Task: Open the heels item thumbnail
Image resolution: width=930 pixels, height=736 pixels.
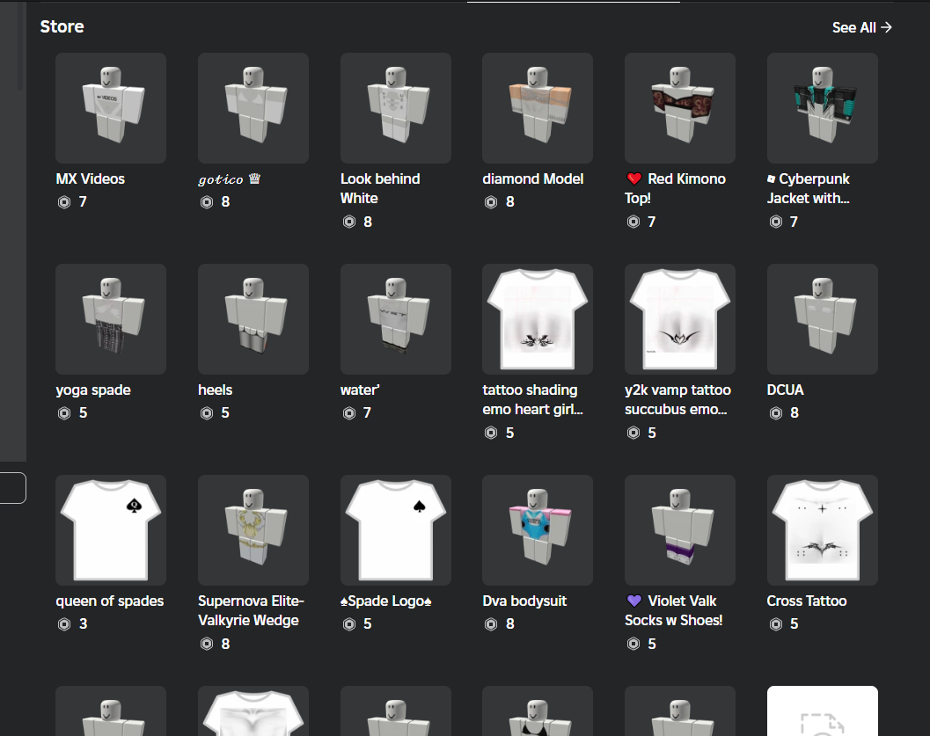Action: tap(253, 319)
